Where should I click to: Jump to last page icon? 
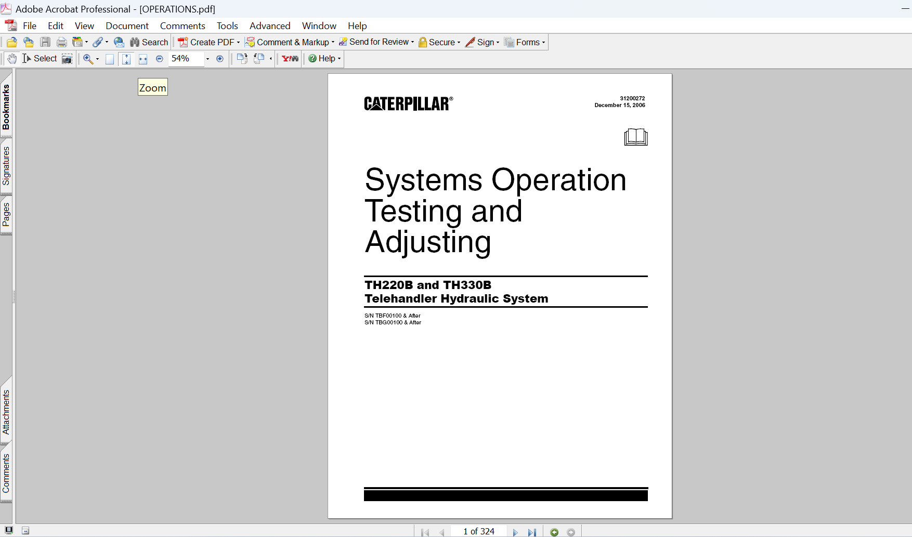(532, 532)
